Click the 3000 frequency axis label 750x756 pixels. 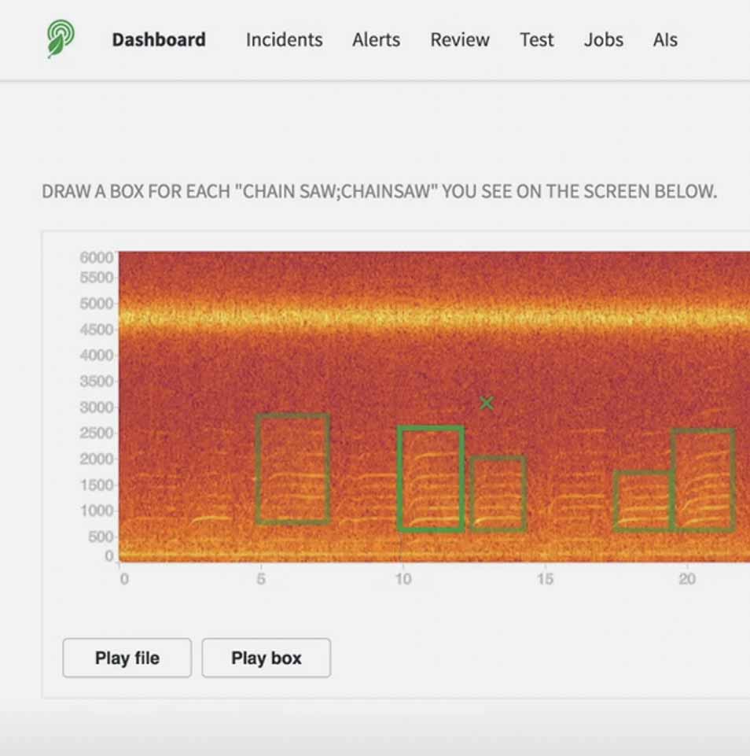click(97, 407)
